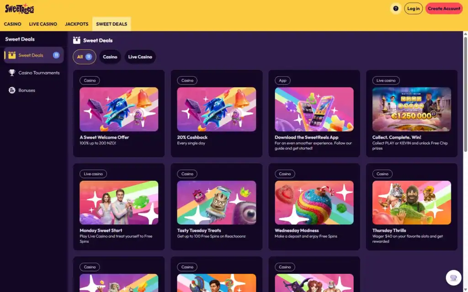Open the Monday Sweet Start image

click(119, 203)
